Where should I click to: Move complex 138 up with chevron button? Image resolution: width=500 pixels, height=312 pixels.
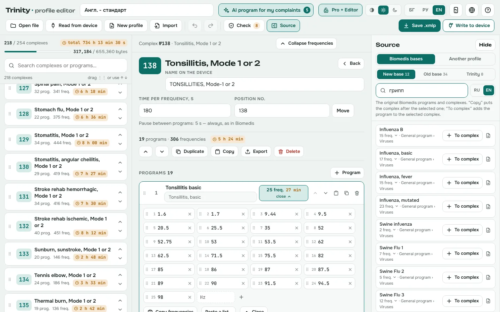(145, 151)
